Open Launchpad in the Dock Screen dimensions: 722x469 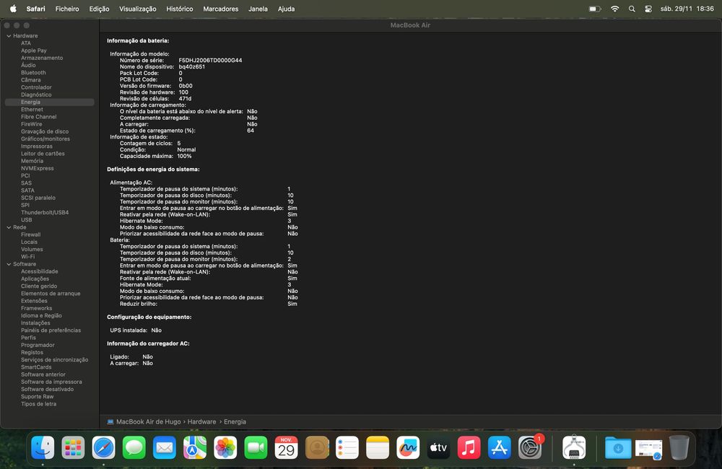[x=73, y=447]
